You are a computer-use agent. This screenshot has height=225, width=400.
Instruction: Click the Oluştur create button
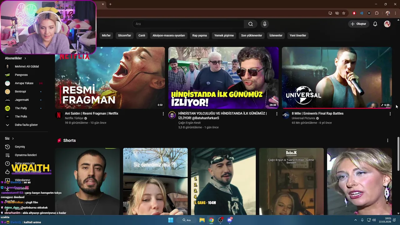[358, 24]
